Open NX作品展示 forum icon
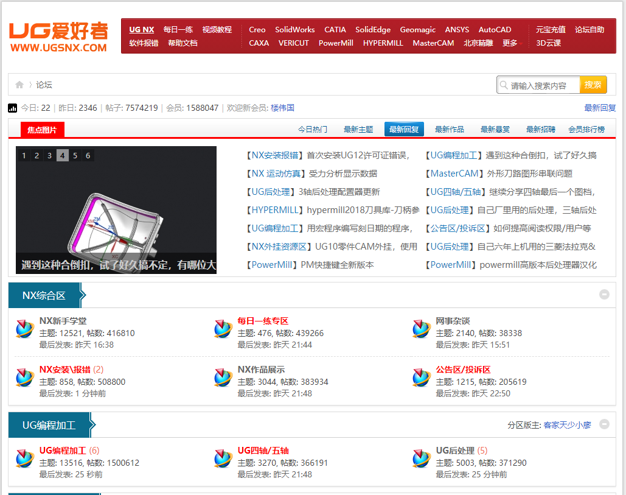This screenshot has height=495, width=626. [x=223, y=377]
